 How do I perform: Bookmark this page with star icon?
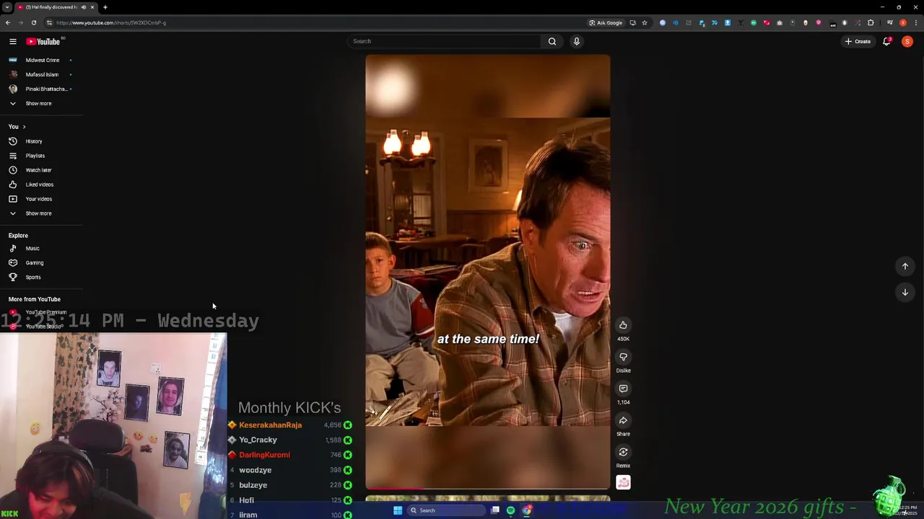click(645, 22)
